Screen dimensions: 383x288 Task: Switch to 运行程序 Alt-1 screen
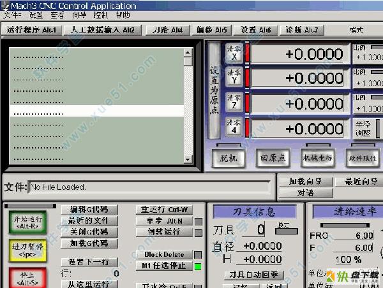coord(31,30)
